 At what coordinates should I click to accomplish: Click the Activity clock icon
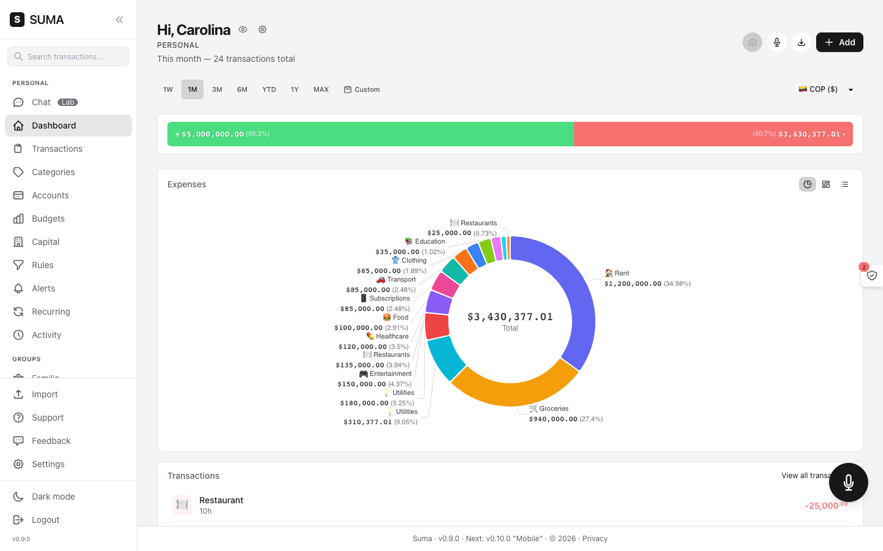pyautogui.click(x=18, y=335)
